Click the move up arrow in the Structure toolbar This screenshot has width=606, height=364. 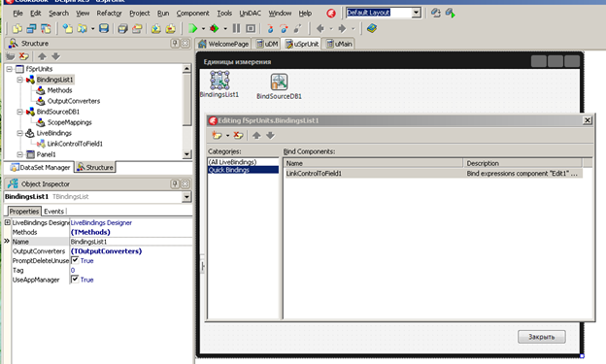(42, 56)
